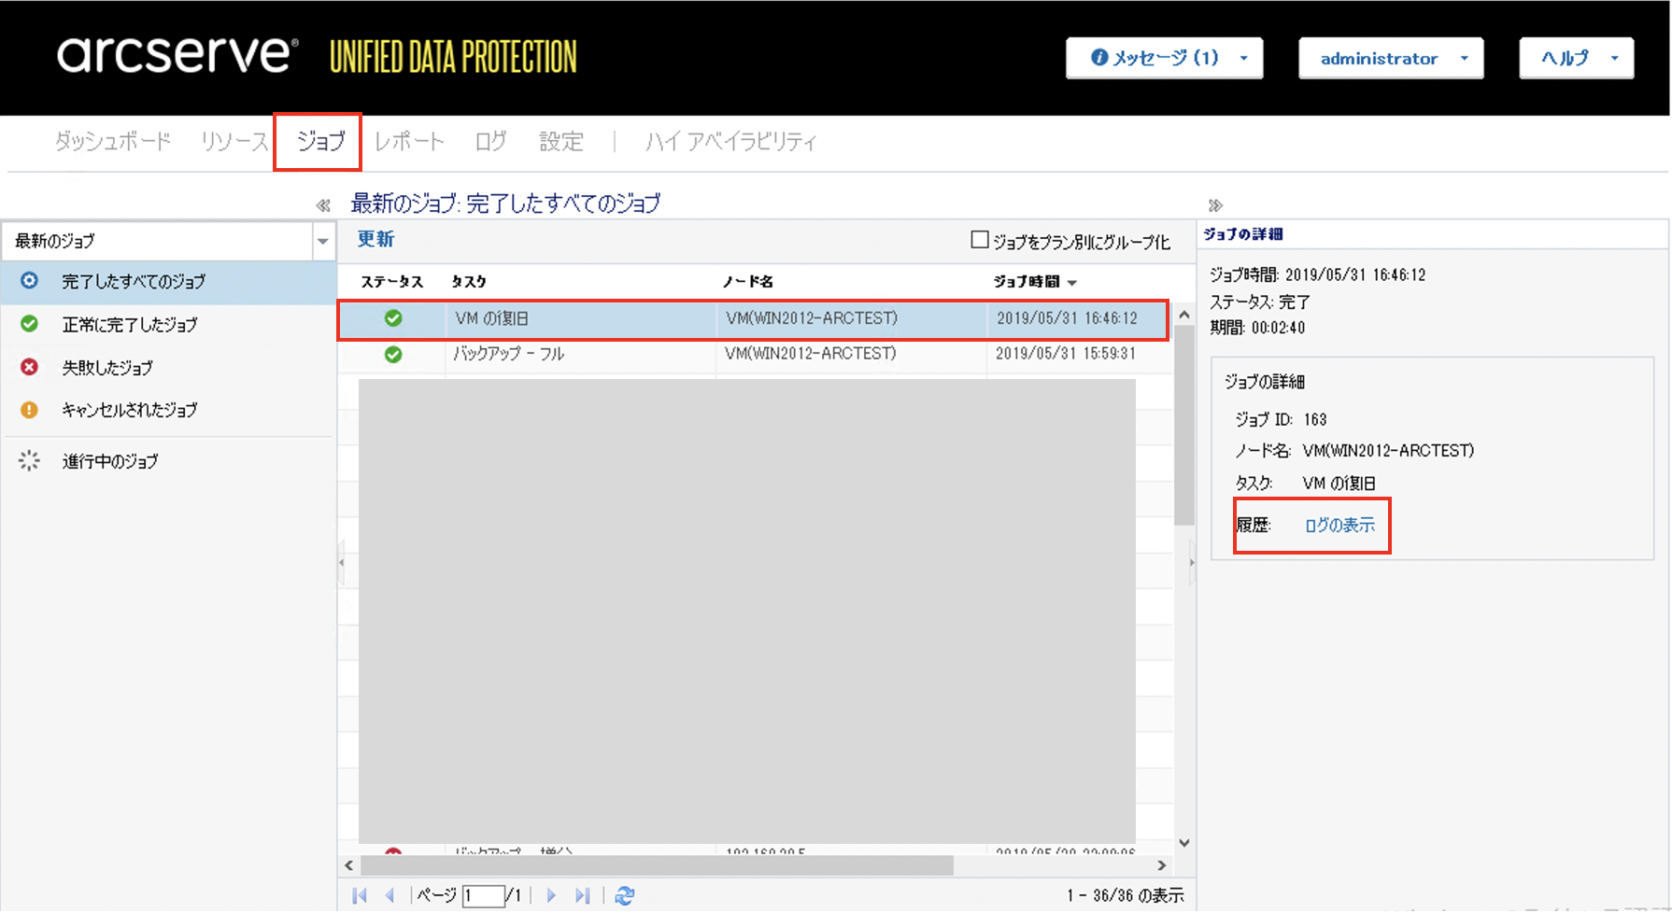The height and width of the screenshot is (913, 1672).
Task: Open the ログ tab
Action: (x=490, y=142)
